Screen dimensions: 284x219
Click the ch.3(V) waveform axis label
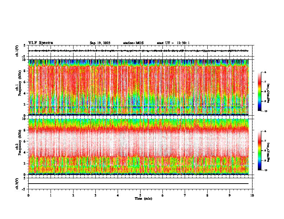click(17, 184)
